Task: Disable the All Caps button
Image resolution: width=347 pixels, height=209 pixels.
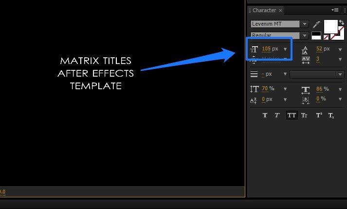Action: (292, 115)
